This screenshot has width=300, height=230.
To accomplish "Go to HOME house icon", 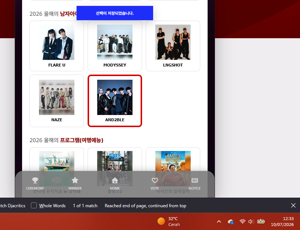I will 115,180.
